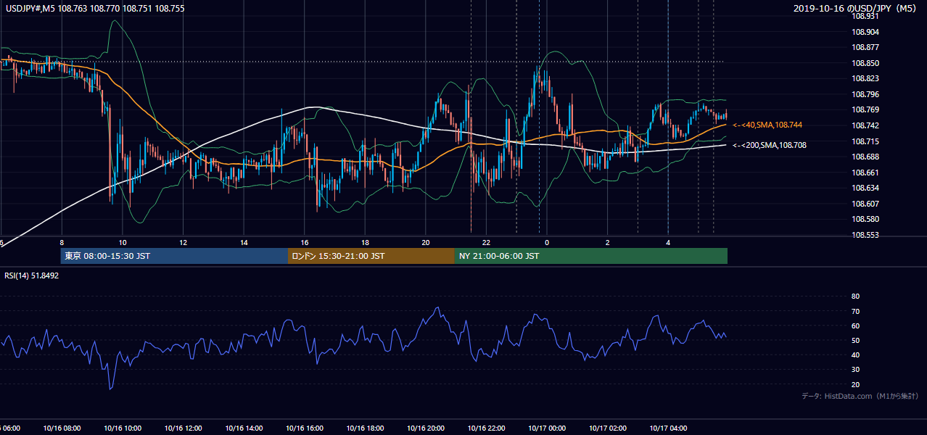Click the 108.634 price axis label
This screenshot has width=927, height=435.
coord(866,188)
